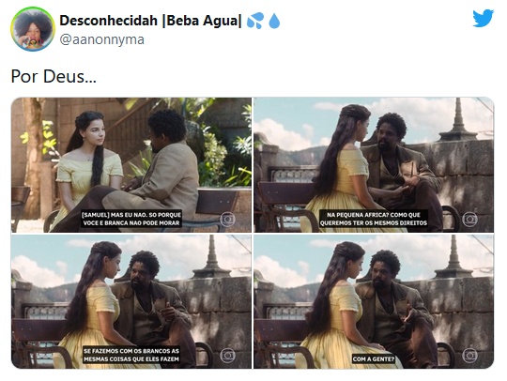The width and height of the screenshot is (507, 381).
Task: Click the single water droplet emoji
Action: coord(274,21)
